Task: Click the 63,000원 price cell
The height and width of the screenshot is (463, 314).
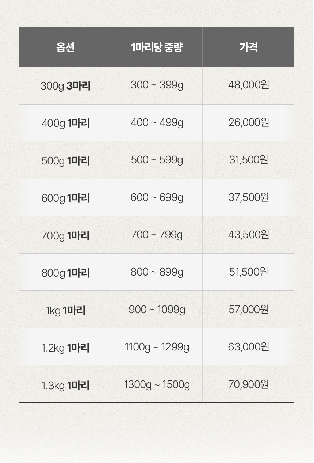Action: (248, 346)
